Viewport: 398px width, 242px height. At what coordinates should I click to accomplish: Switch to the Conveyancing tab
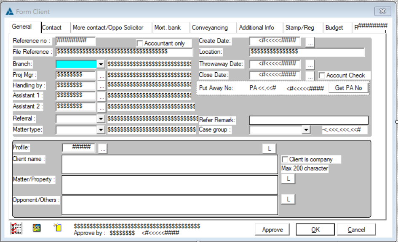(x=213, y=27)
